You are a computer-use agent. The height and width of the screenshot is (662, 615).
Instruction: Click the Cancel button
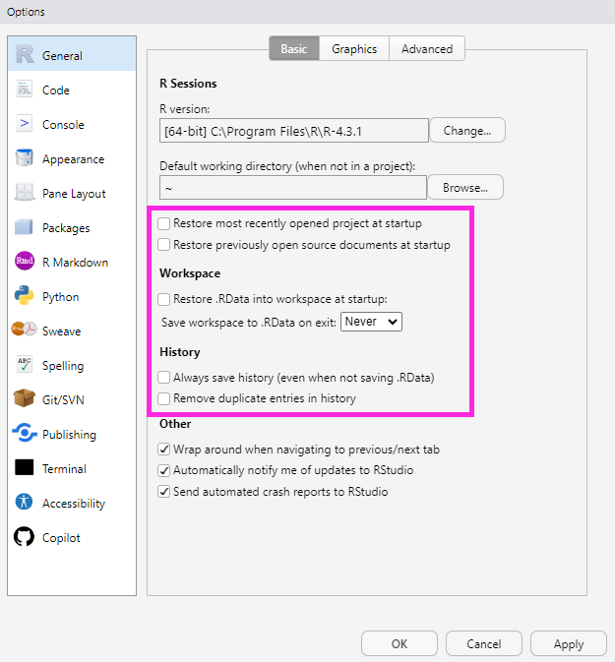(484, 644)
